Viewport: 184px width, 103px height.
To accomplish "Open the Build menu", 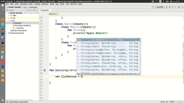I will 52,4.
